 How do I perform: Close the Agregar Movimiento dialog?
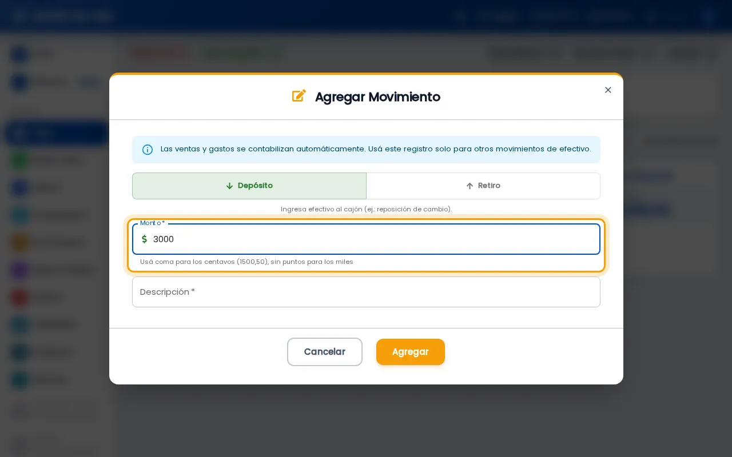pyautogui.click(x=608, y=90)
